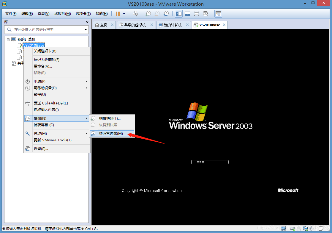
Task: Close the 库 library panel
Action: pyautogui.click(x=87, y=22)
